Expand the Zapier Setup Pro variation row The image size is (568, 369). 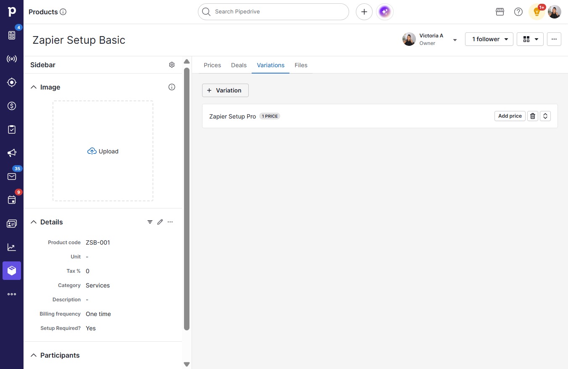[x=545, y=116]
